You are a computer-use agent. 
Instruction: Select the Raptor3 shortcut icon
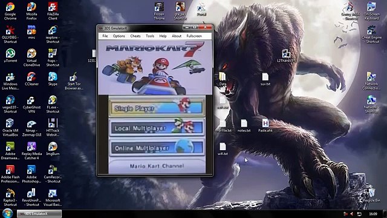[10, 197]
